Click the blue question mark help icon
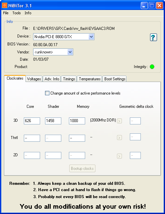165x214 pixels. pos(153,37)
